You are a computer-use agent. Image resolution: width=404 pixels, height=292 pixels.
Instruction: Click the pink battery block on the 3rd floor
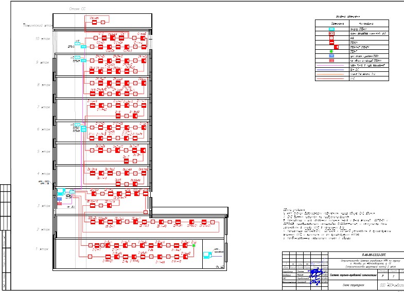tap(59, 204)
